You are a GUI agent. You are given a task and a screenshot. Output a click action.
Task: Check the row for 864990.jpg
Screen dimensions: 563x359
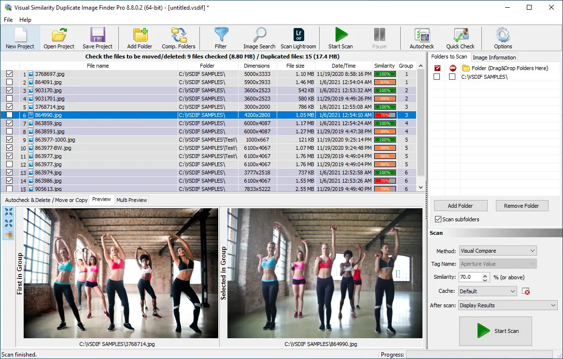pos(10,115)
